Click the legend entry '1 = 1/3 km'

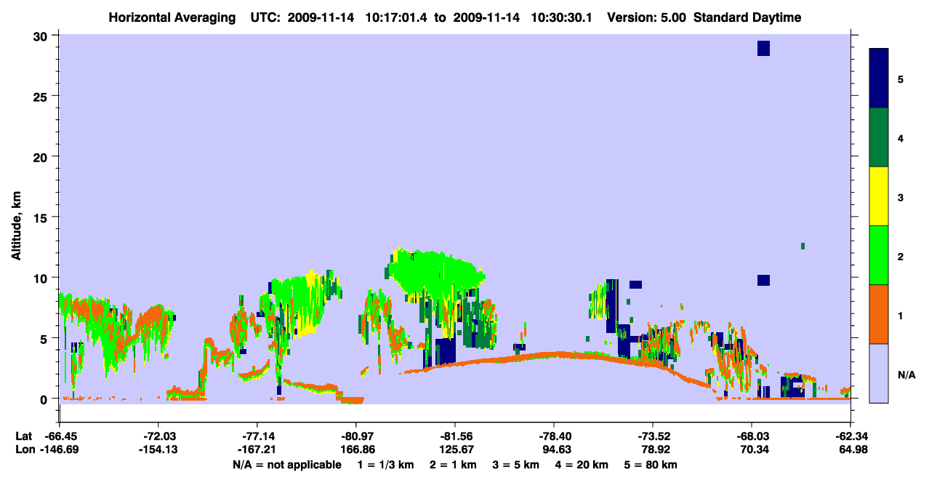385,465
